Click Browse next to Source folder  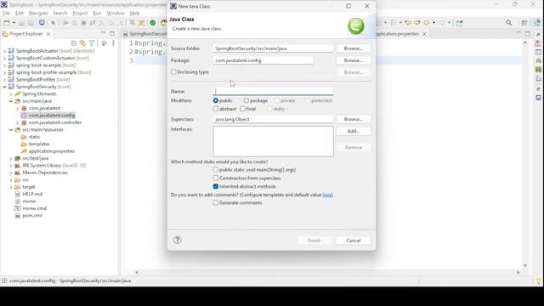(354, 48)
